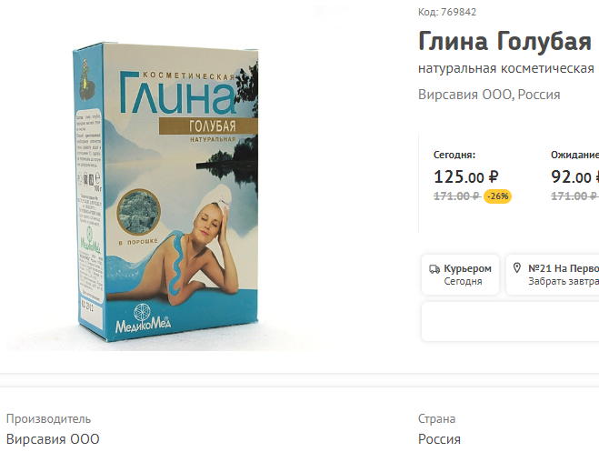This screenshot has width=599, height=452.
Task: Click the product title Глина Голубая
Action: pyautogui.click(x=504, y=41)
